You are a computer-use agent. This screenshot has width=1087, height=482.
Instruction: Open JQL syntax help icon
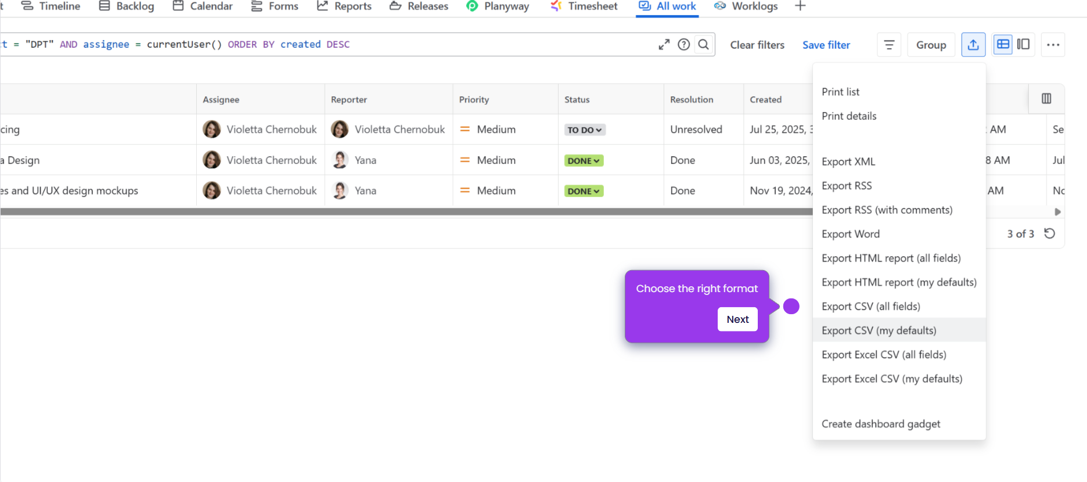(684, 45)
